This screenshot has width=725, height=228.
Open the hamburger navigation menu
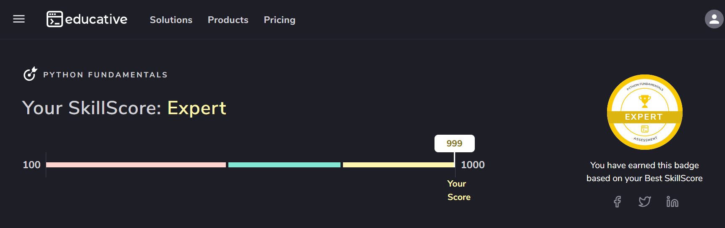19,19
